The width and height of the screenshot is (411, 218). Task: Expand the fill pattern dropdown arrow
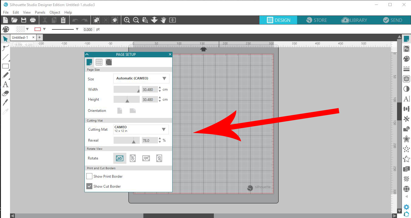pyautogui.click(x=27, y=29)
